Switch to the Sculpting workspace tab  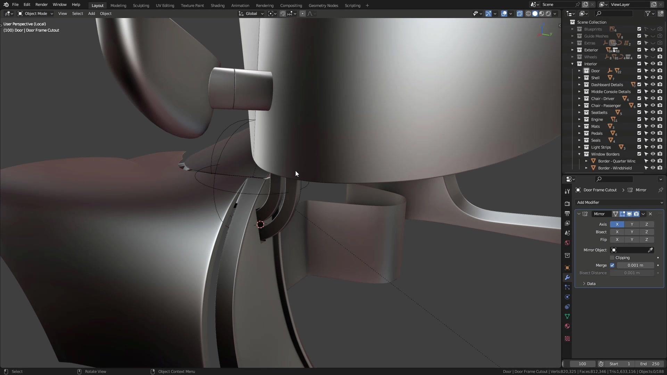point(141,5)
